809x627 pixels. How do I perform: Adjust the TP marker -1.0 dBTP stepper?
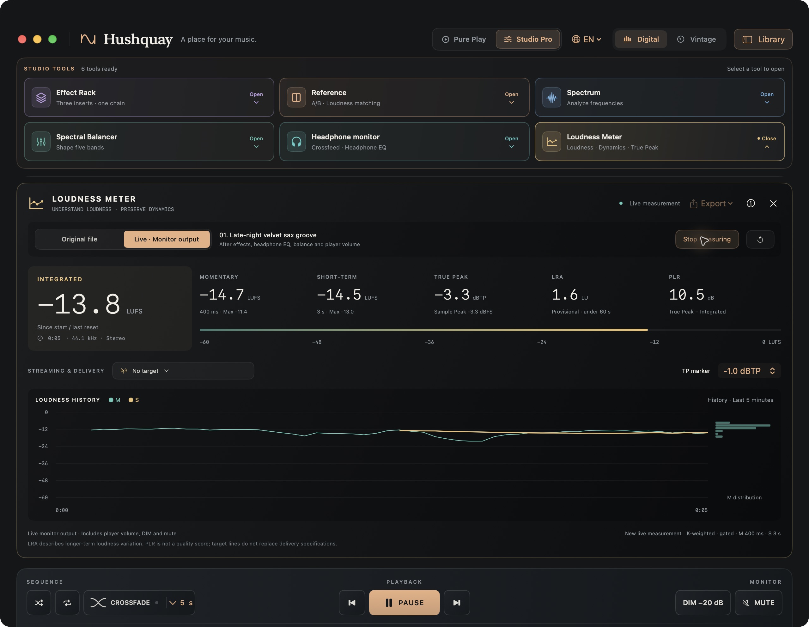(x=749, y=371)
